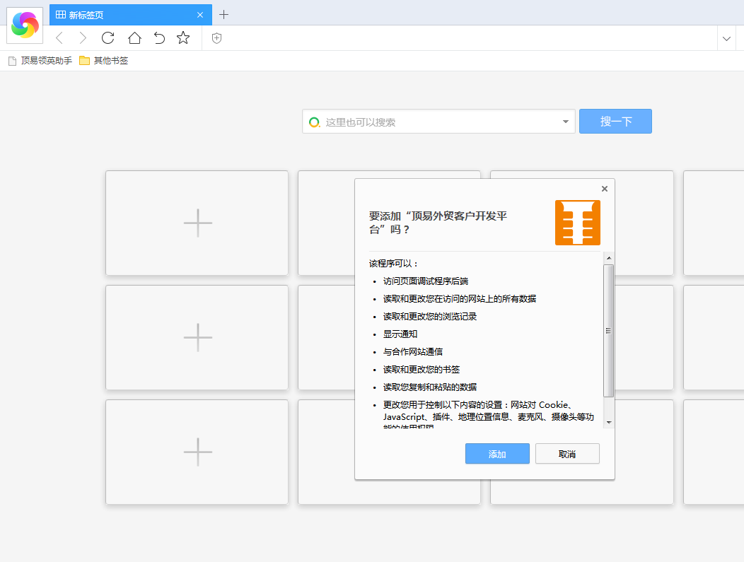Click the 该程序可以 label
The width and height of the screenshot is (744, 562).
[393, 264]
